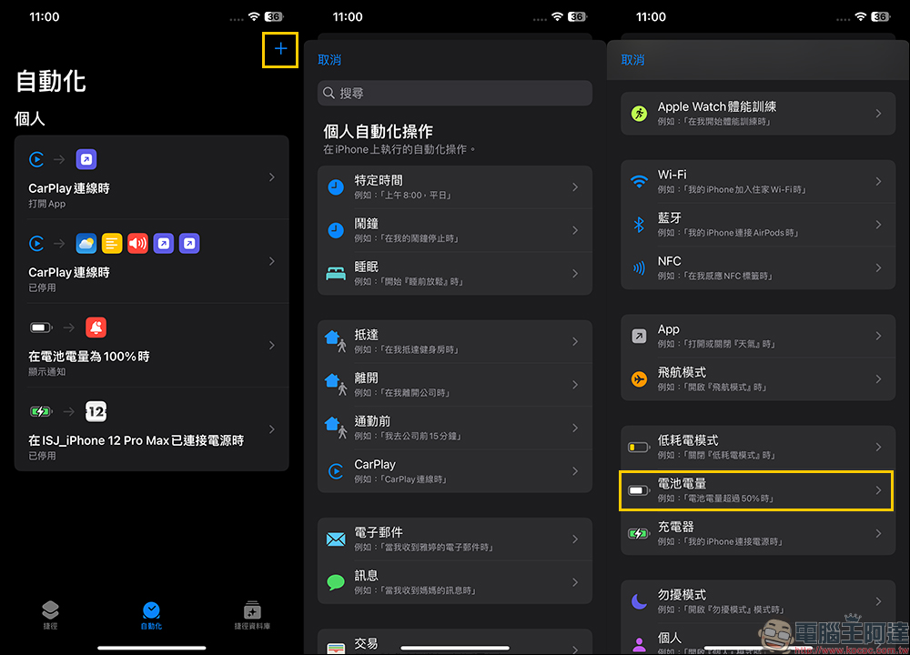The width and height of the screenshot is (910, 655).
Task: Open the Shortcuts Gallery tab
Action: tap(252, 615)
